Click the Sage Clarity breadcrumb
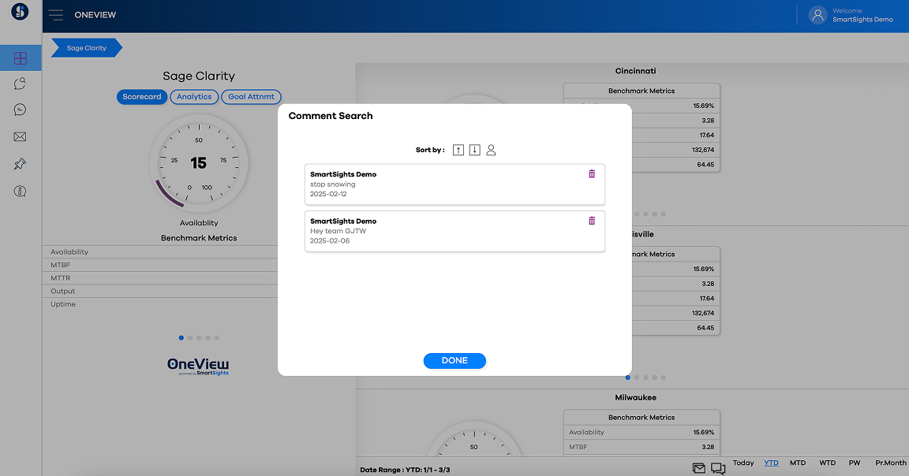The width and height of the screenshot is (909, 476). coord(86,48)
